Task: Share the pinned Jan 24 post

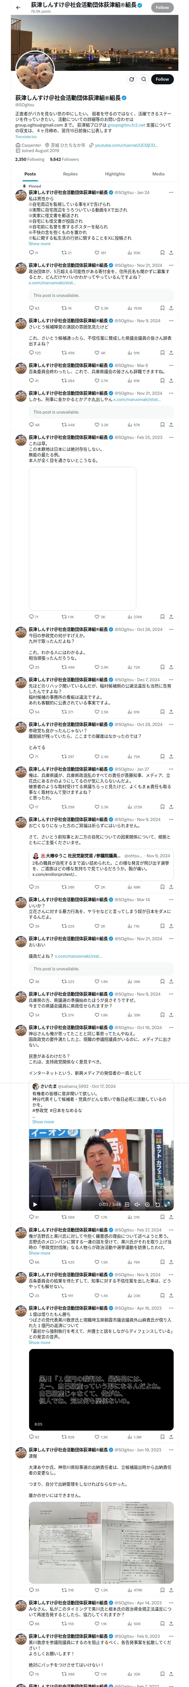Action: tap(171, 252)
